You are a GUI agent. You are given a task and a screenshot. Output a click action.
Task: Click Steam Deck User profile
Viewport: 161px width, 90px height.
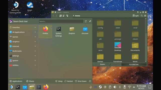(18, 21)
